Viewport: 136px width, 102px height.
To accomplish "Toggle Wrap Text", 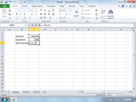I will coord(53,10).
